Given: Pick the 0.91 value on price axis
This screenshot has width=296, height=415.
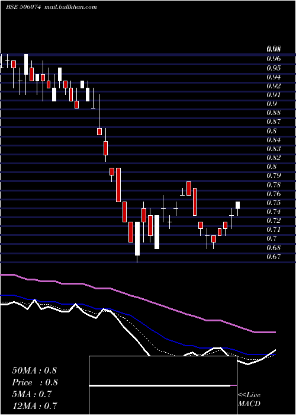Looking at the screenshot, I should click(274, 95).
